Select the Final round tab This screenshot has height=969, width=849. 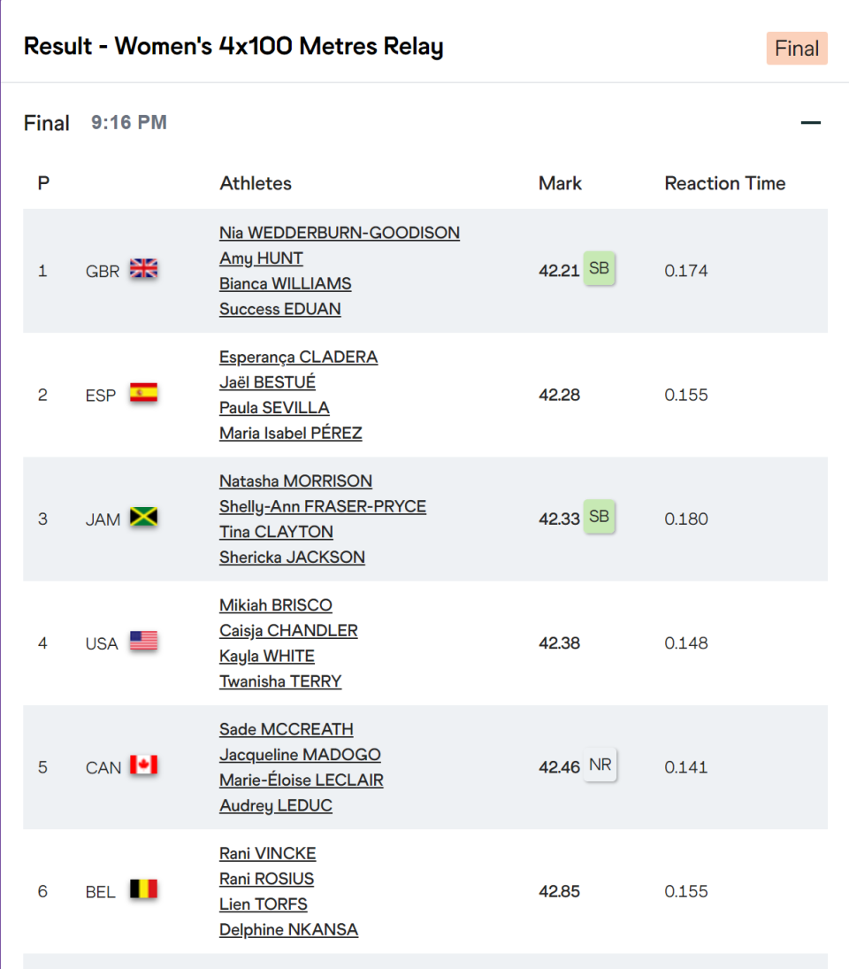pos(796,49)
